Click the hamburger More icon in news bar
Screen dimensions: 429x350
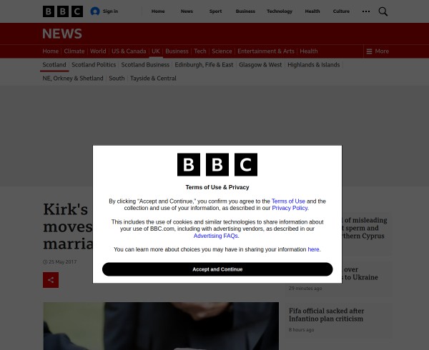369,51
